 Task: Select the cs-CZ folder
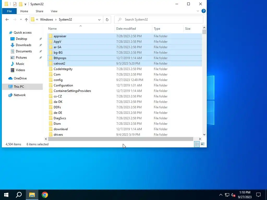click(x=125, y=96)
